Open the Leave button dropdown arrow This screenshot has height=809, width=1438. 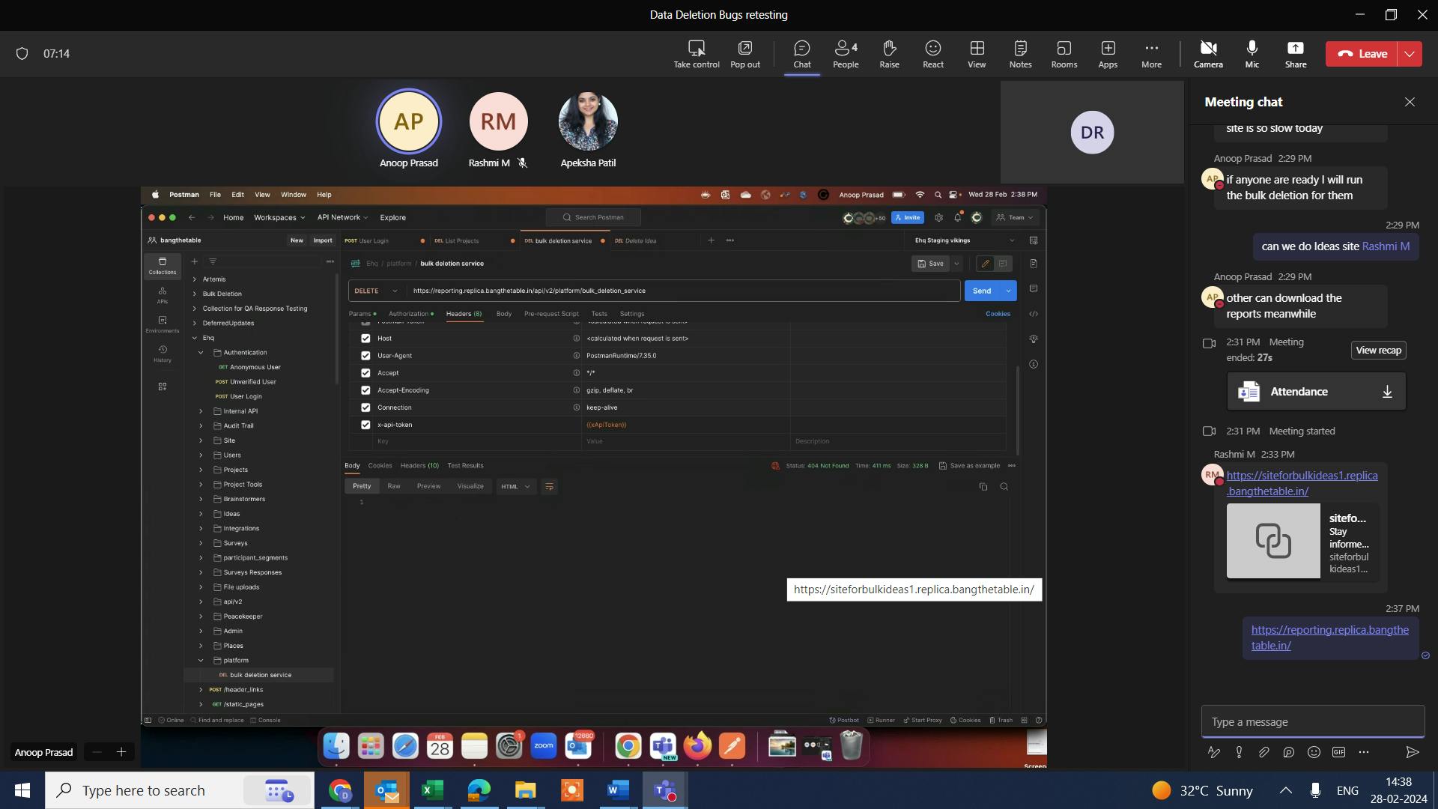[x=1410, y=54]
